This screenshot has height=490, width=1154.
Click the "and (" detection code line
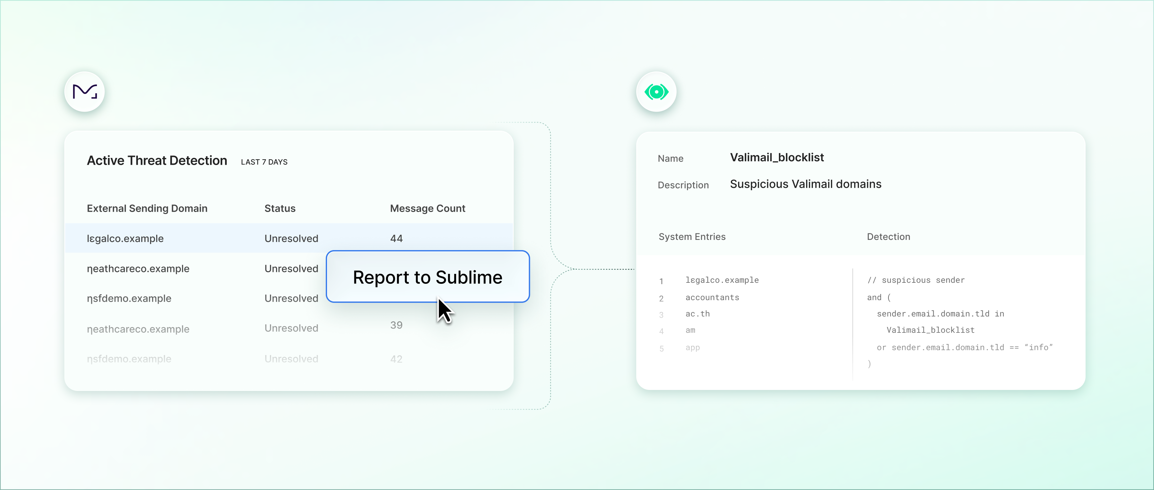(x=879, y=297)
